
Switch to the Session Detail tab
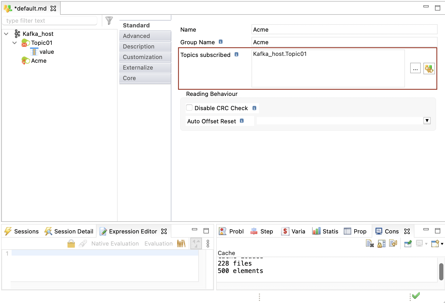pyautogui.click(x=69, y=231)
